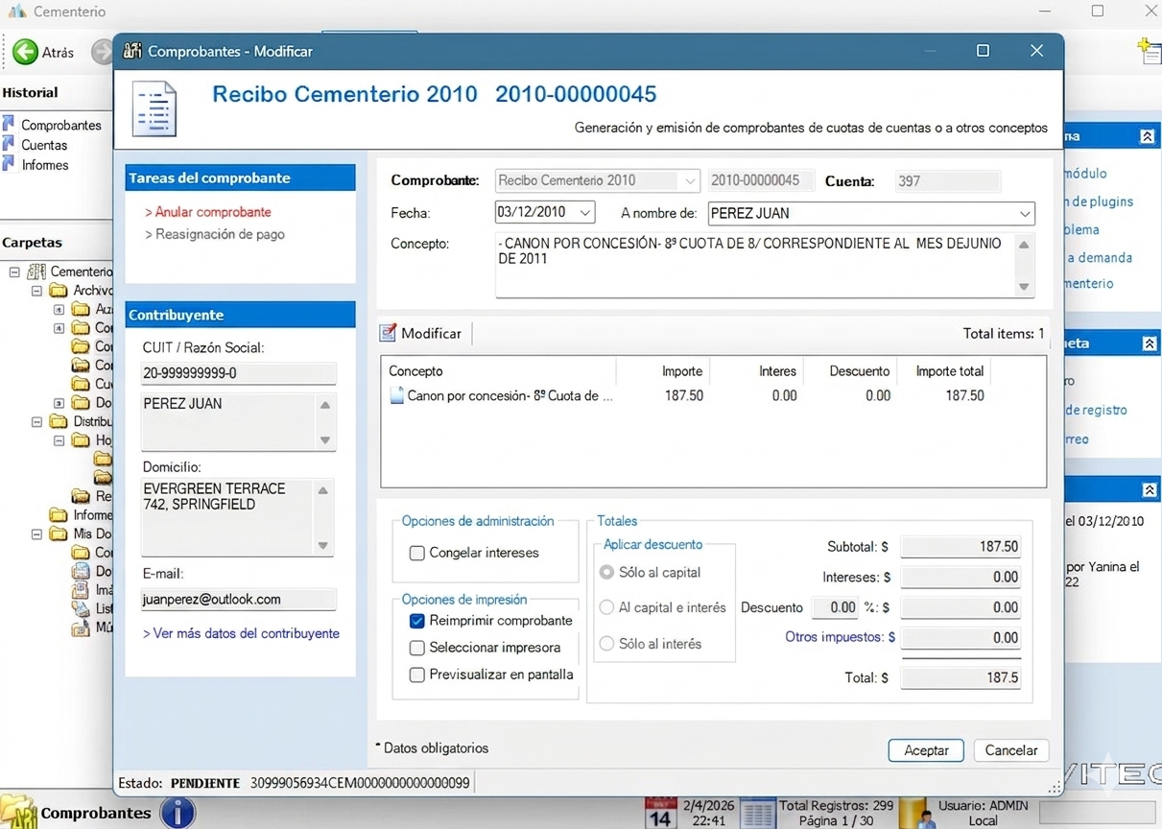
Task: Collapse the Archivos tree node
Action: 36,290
